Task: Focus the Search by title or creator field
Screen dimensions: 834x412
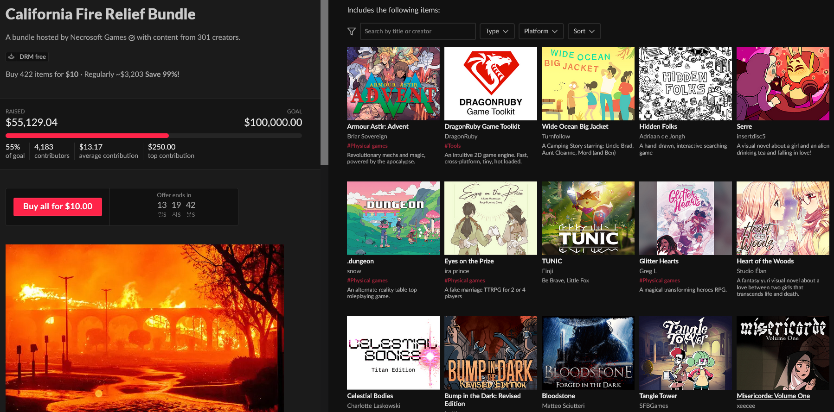Action: coord(417,31)
